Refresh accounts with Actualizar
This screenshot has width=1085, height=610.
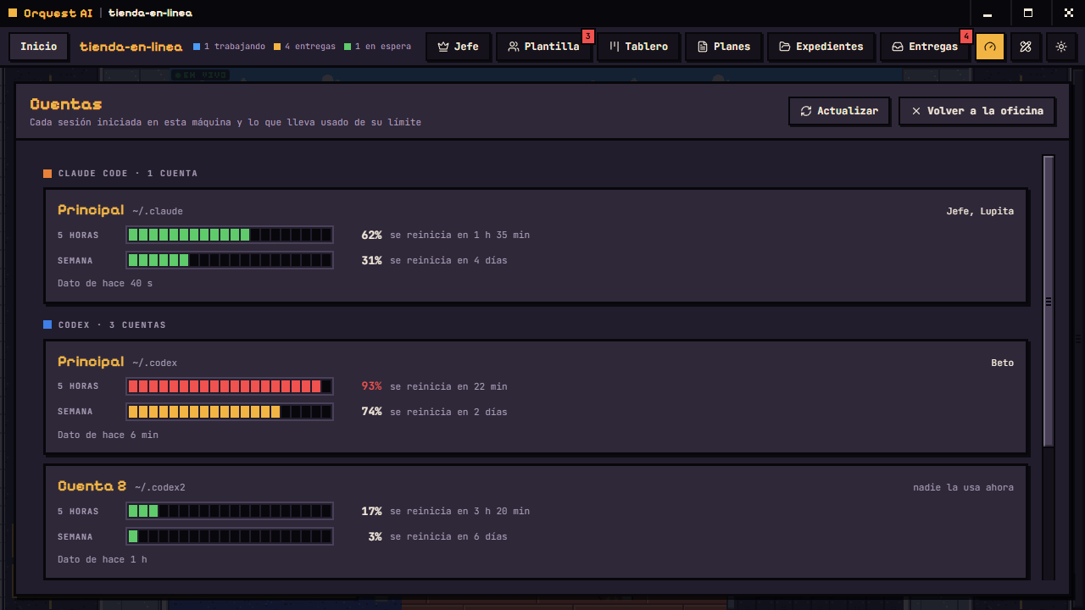click(x=839, y=111)
